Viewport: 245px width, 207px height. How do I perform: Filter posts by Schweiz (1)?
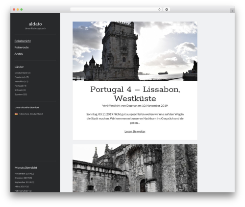coord(20,90)
